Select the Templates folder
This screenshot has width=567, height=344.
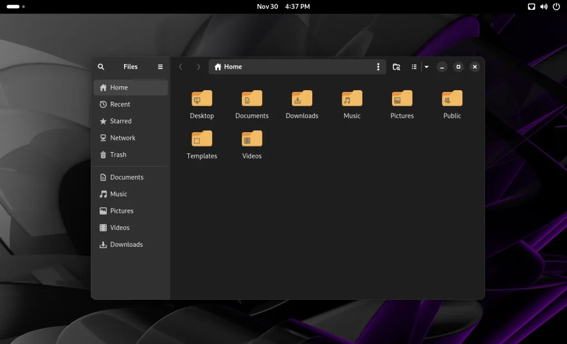coord(202,139)
